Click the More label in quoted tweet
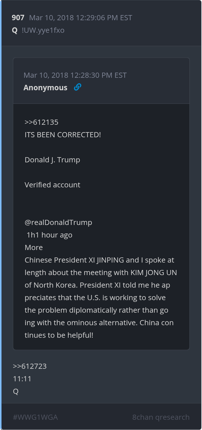This screenshot has height=430, width=202. [x=34, y=247]
